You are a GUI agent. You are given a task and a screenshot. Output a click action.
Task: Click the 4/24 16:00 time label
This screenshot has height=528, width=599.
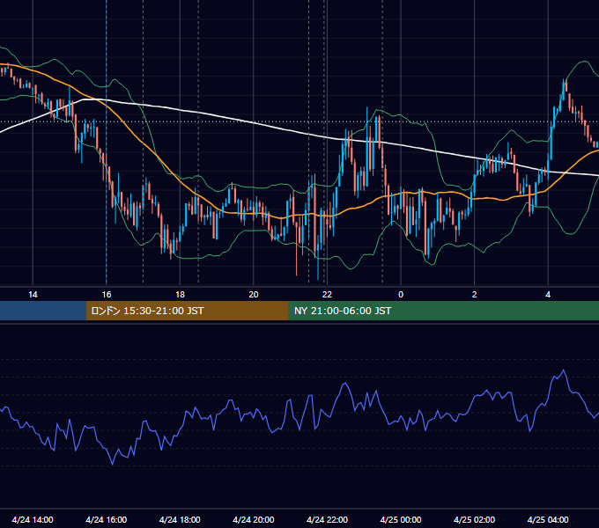click(x=107, y=519)
